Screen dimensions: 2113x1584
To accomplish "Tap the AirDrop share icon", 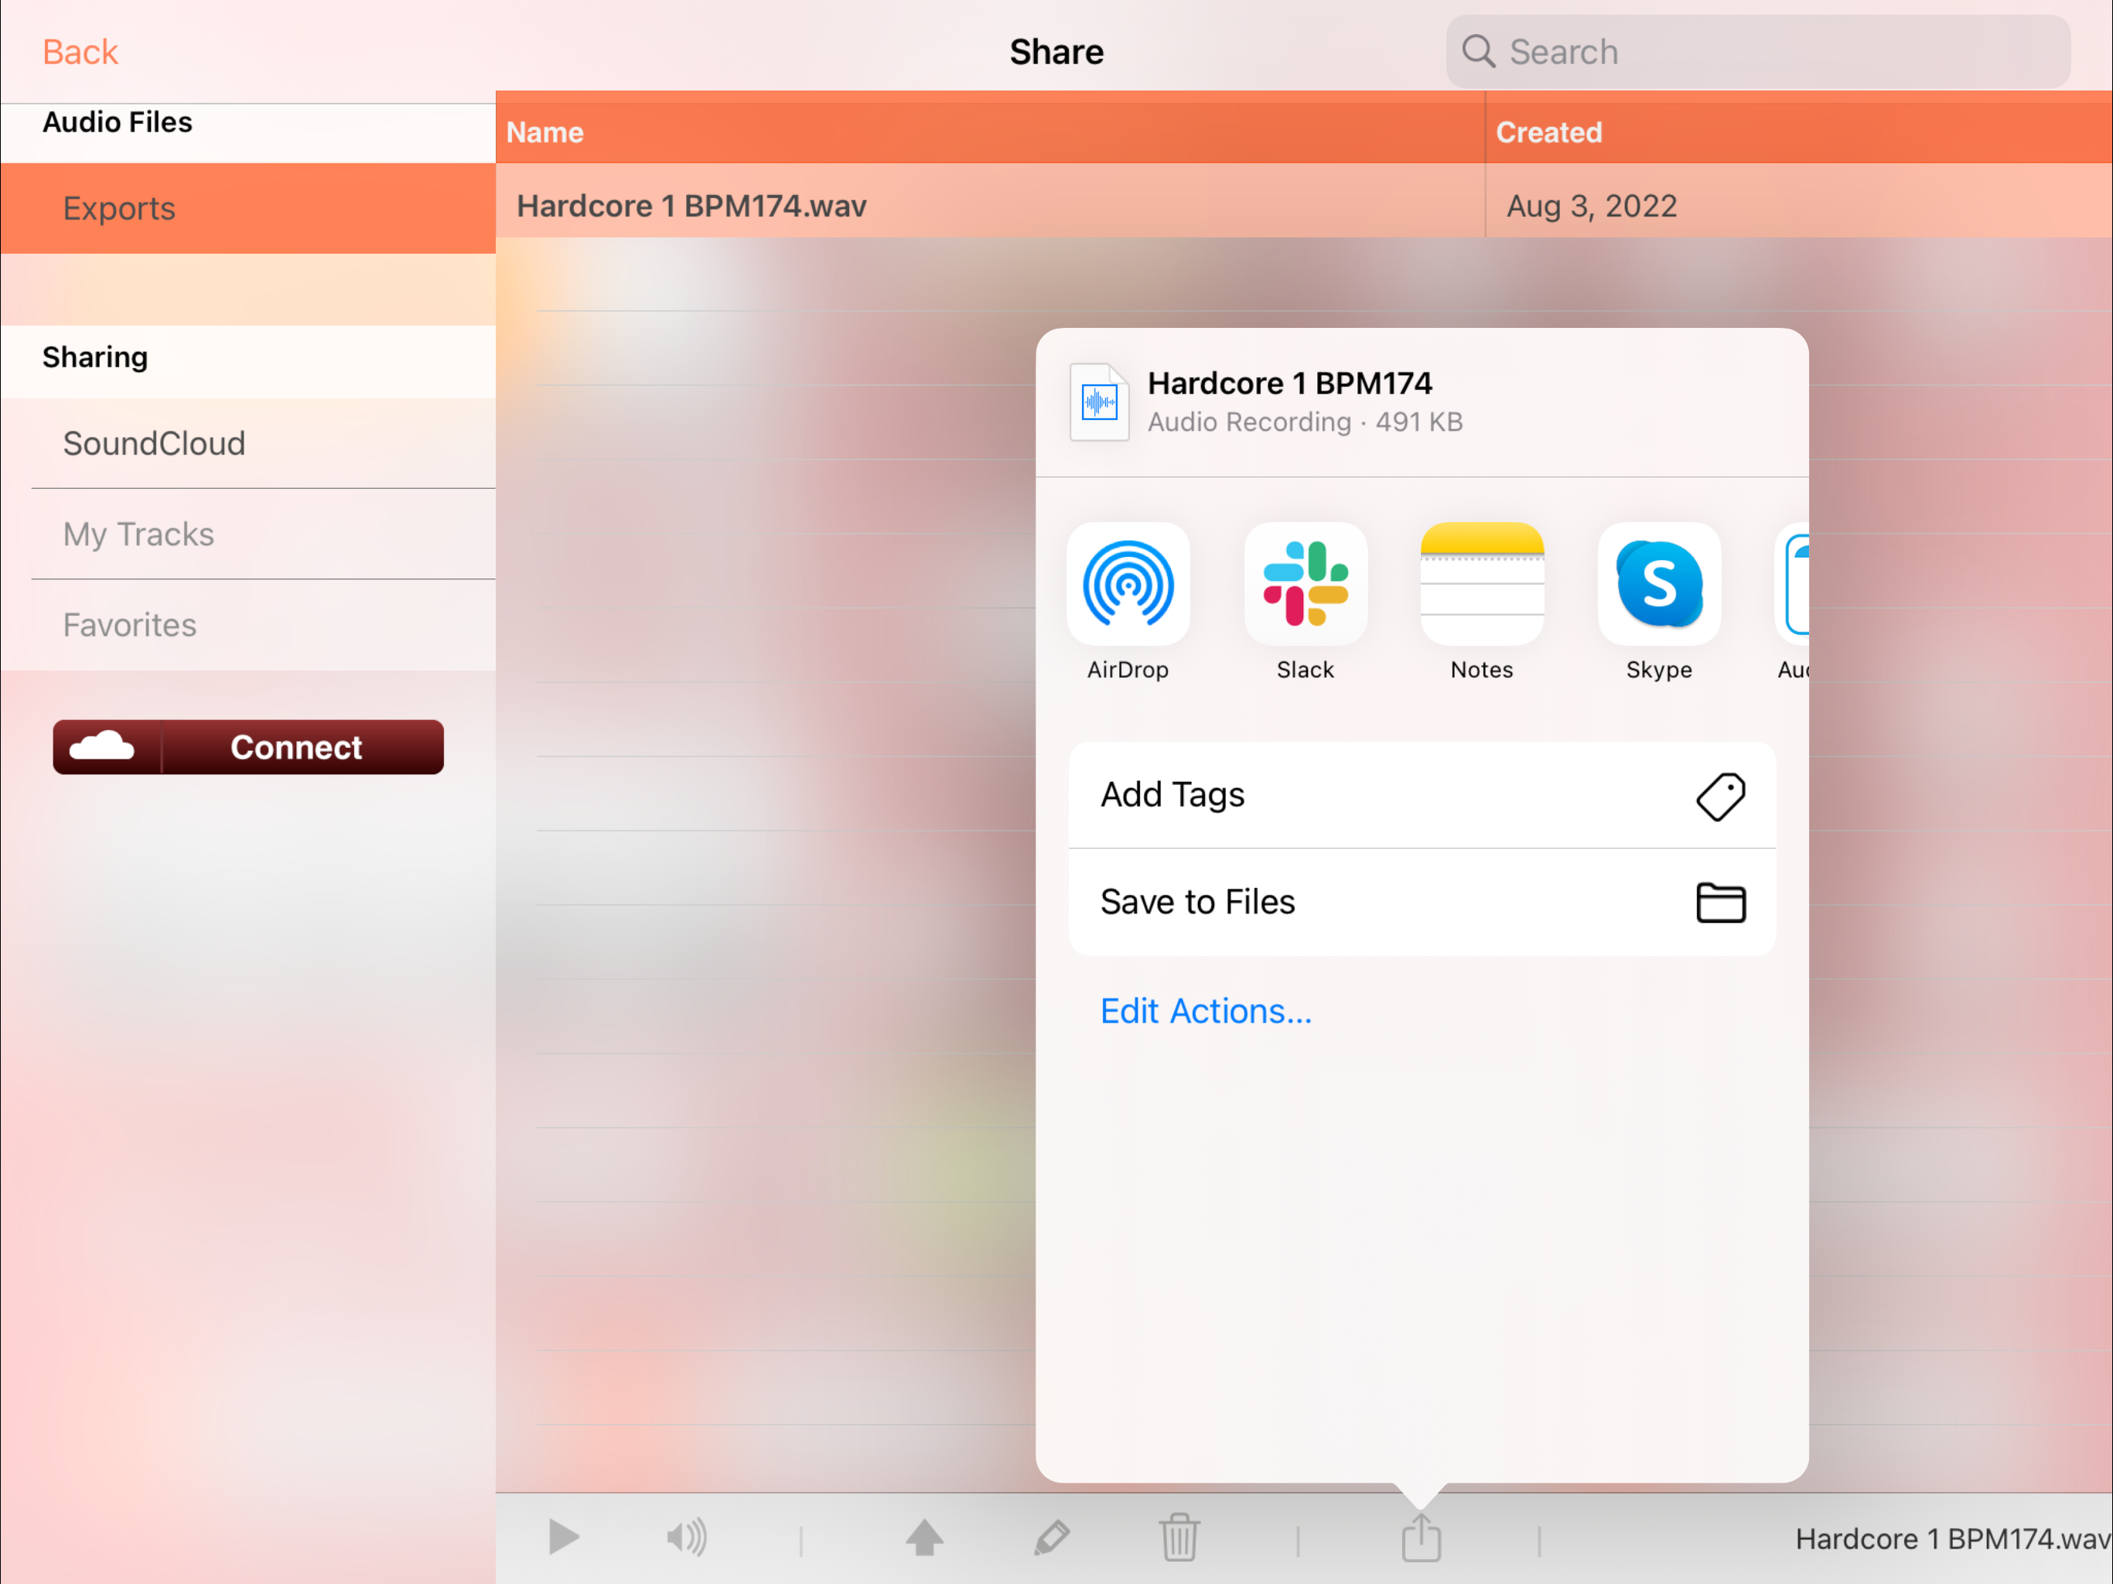I will (1128, 584).
